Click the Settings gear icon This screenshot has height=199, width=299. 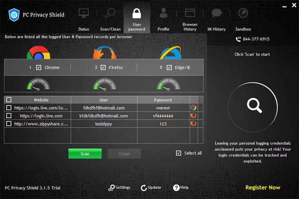[111, 188]
